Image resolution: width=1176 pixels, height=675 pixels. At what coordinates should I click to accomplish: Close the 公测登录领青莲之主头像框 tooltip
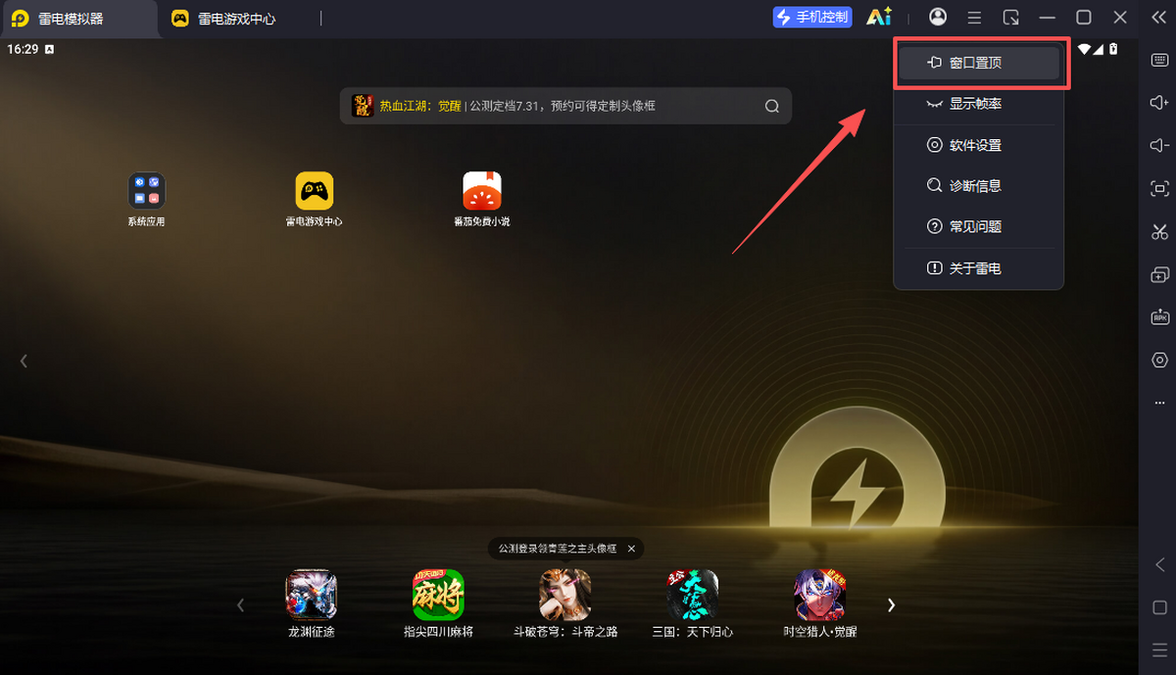point(631,549)
